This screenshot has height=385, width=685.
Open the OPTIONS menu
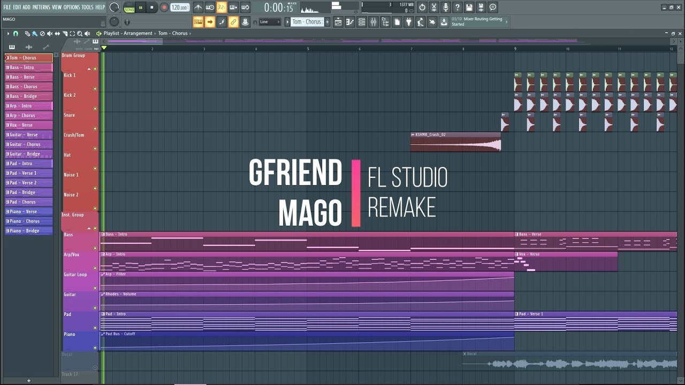point(72,7)
